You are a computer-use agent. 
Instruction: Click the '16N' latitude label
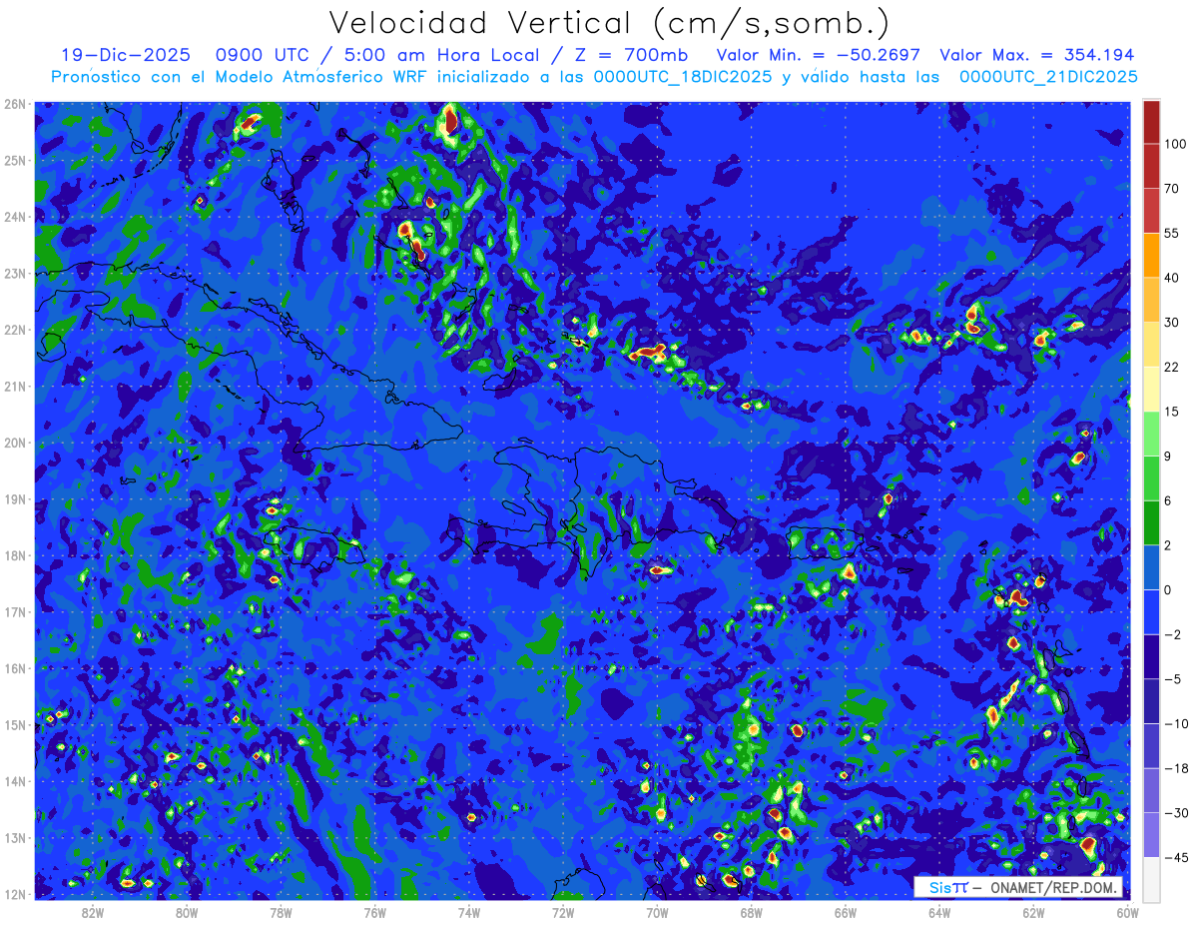(x=15, y=668)
